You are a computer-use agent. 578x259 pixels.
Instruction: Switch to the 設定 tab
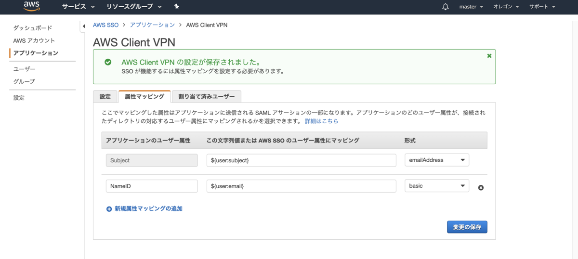[105, 96]
